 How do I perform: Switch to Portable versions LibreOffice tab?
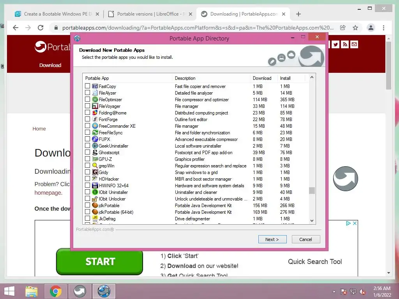tap(150, 14)
